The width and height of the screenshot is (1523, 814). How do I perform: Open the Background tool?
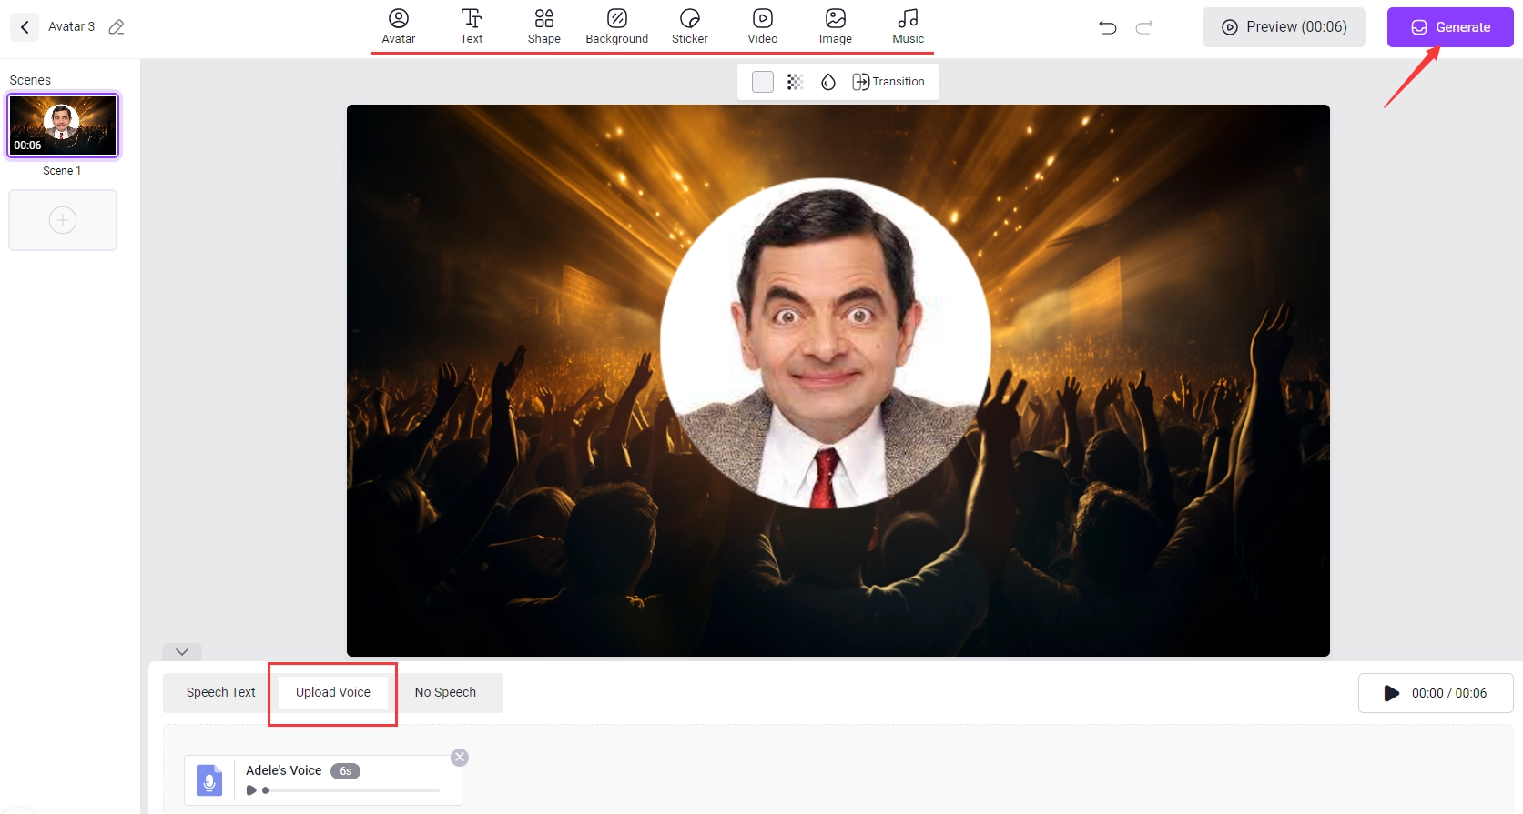tap(617, 26)
